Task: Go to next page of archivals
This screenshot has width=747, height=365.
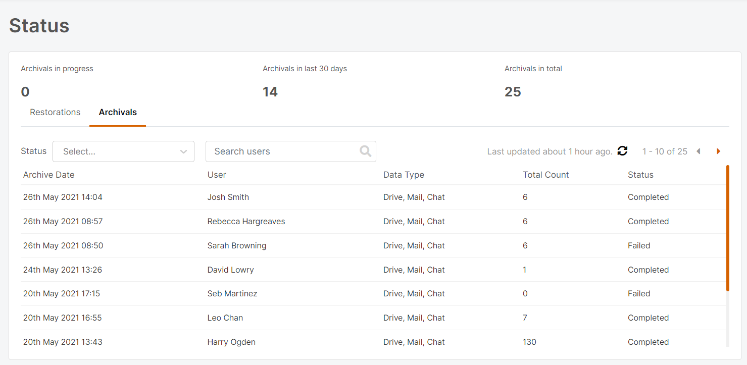Action: [x=718, y=151]
